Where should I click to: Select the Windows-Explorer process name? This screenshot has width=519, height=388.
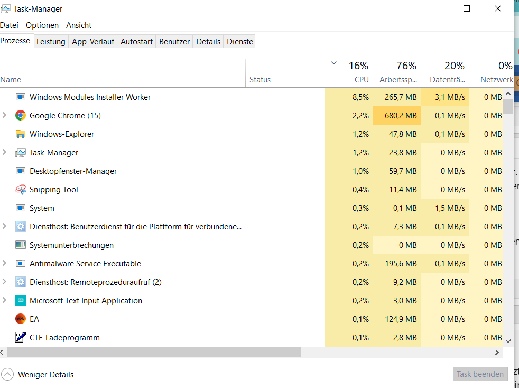pyautogui.click(x=62, y=134)
